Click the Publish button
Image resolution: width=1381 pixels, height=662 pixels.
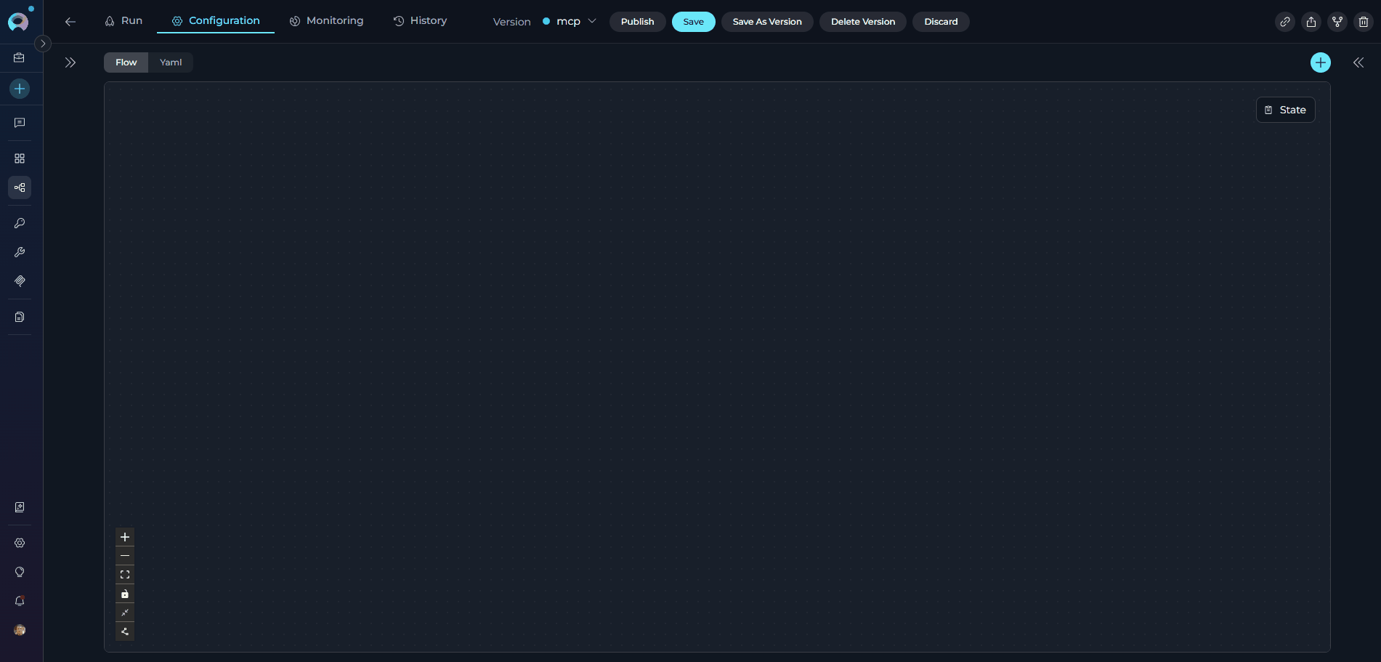(637, 22)
